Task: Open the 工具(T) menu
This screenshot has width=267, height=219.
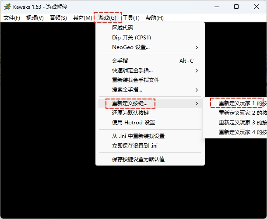Action: click(131, 18)
